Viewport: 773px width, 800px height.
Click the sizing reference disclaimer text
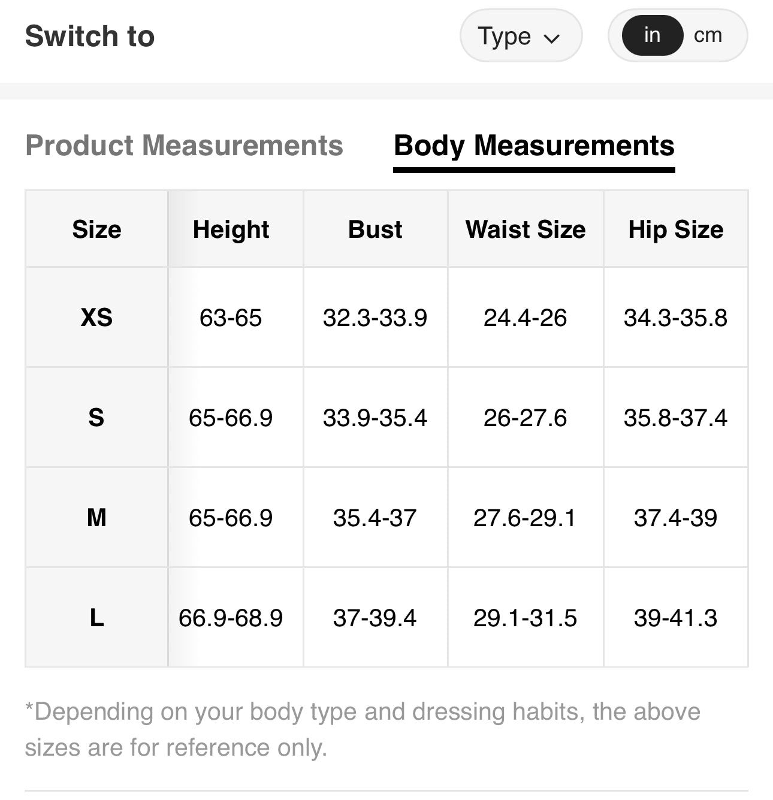click(x=362, y=729)
